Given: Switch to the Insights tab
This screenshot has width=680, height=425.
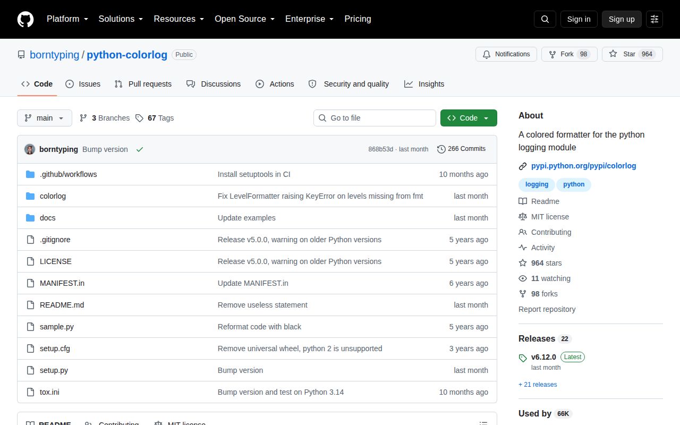Looking at the screenshot, I should pos(424,84).
